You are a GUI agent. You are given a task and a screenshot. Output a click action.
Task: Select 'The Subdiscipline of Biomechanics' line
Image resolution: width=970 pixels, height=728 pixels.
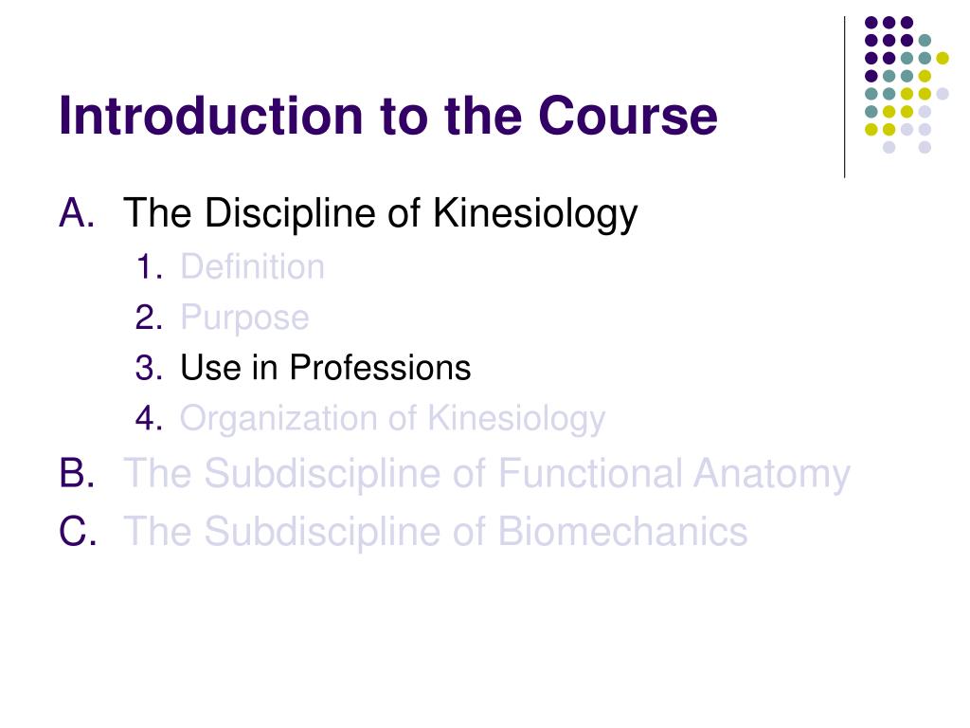pyautogui.click(x=436, y=532)
